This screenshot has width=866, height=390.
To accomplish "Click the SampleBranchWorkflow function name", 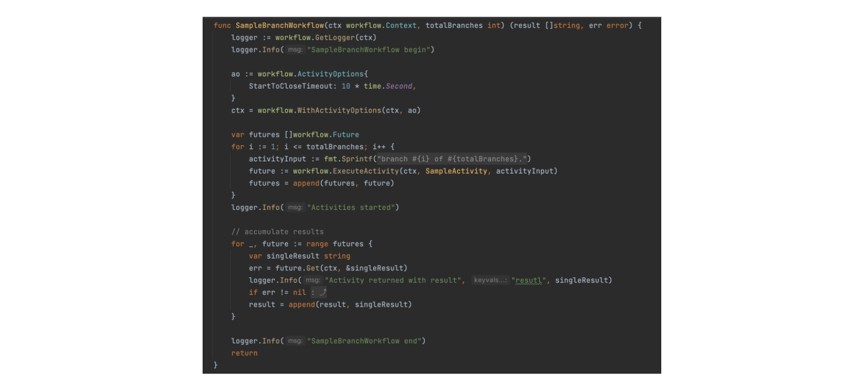I will [280, 25].
